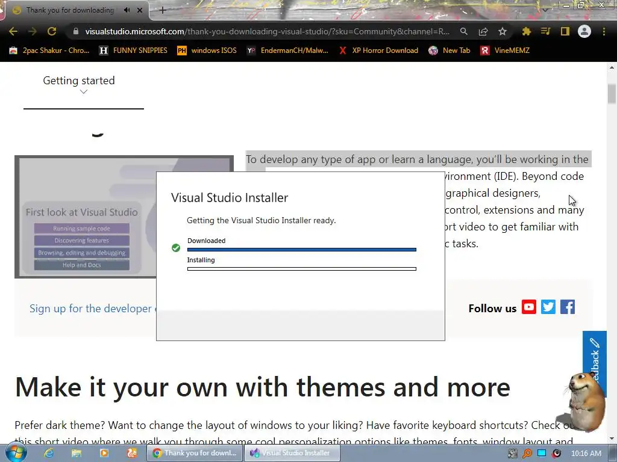Play the First look at Visual Studio video thumbnail
The width and height of the screenshot is (617, 462).
(x=86, y=217)
